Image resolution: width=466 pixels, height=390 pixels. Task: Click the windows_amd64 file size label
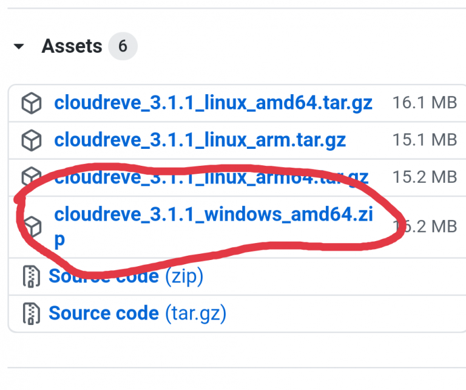(x=428, y=227)
